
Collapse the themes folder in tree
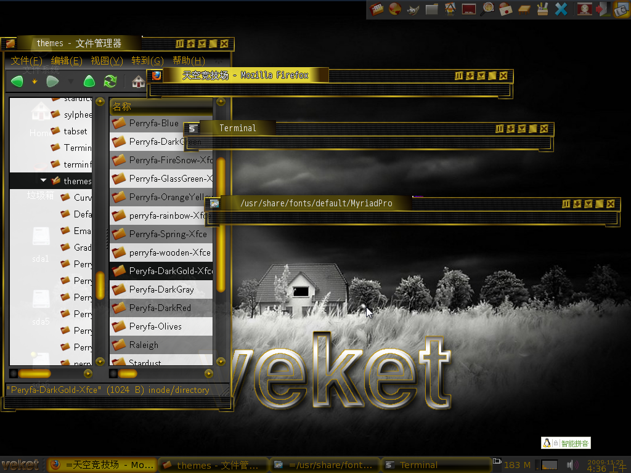pyautogui.click(x=44, y=180)
